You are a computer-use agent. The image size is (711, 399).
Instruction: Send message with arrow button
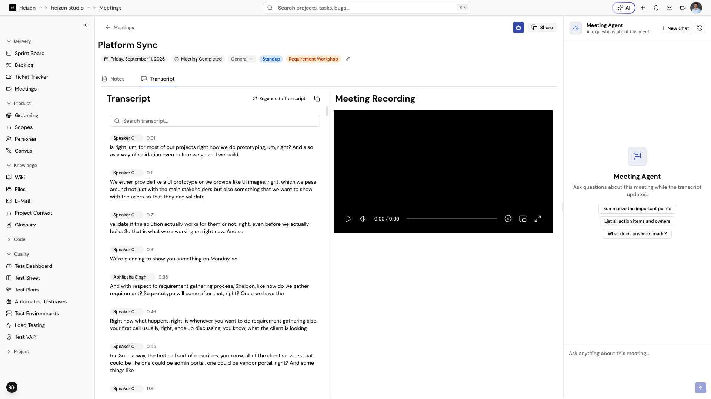point(700,388)
